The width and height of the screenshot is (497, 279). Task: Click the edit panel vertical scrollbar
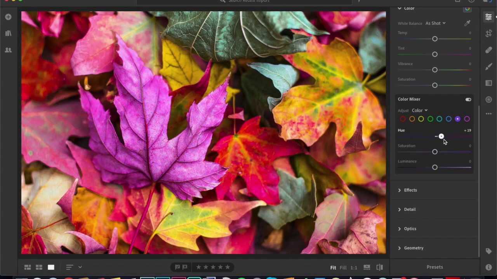tap(479, 181)
